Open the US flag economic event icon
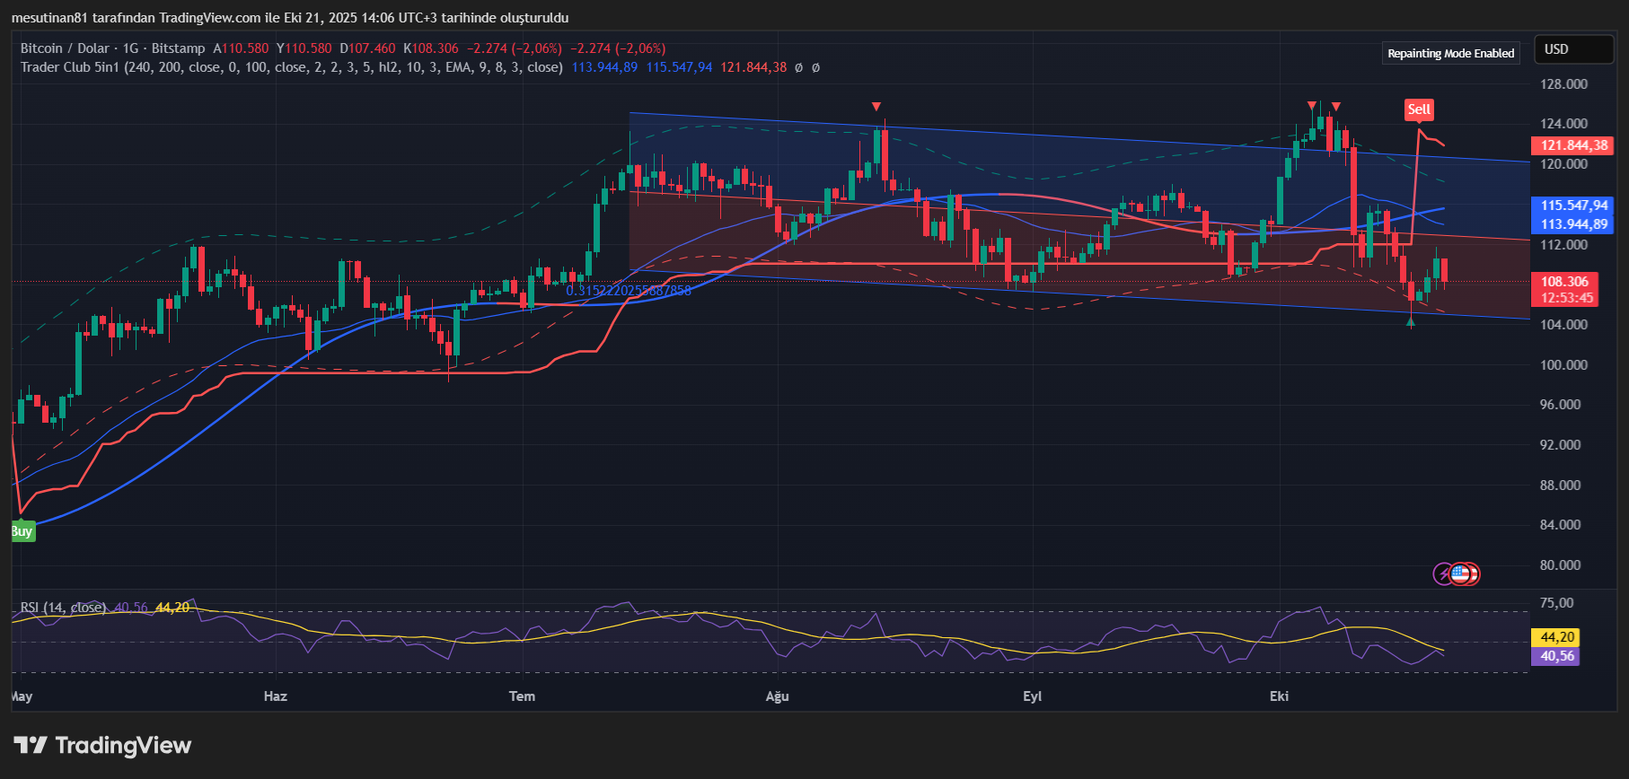Screen dimensions: 1629x779 coord(1462,573)
